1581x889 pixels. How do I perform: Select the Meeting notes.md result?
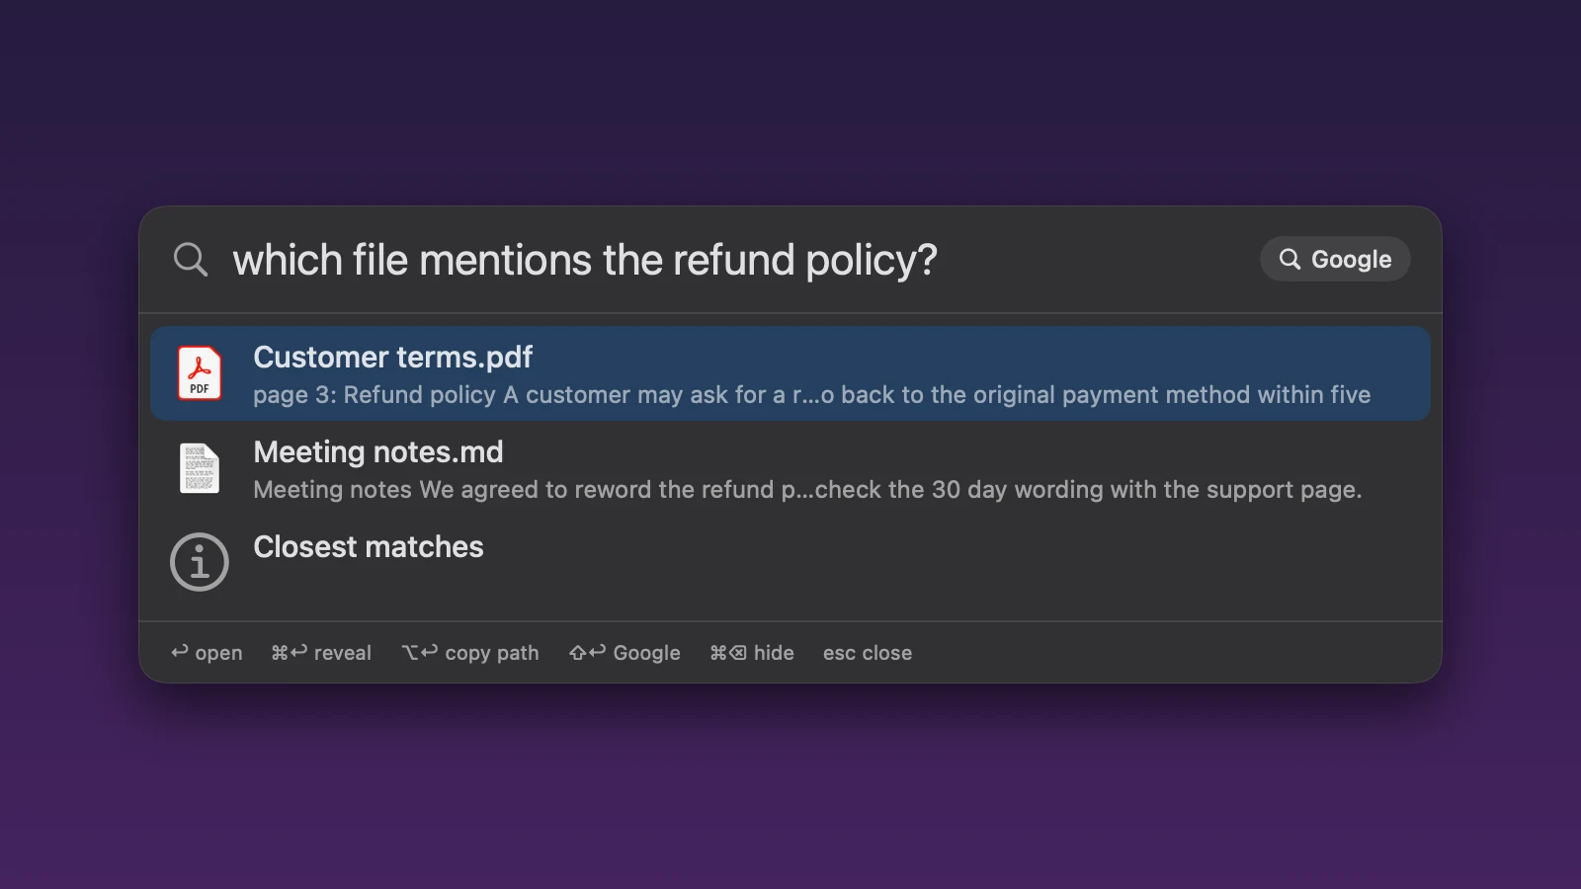pyautogui.click(x=790, y=468)
